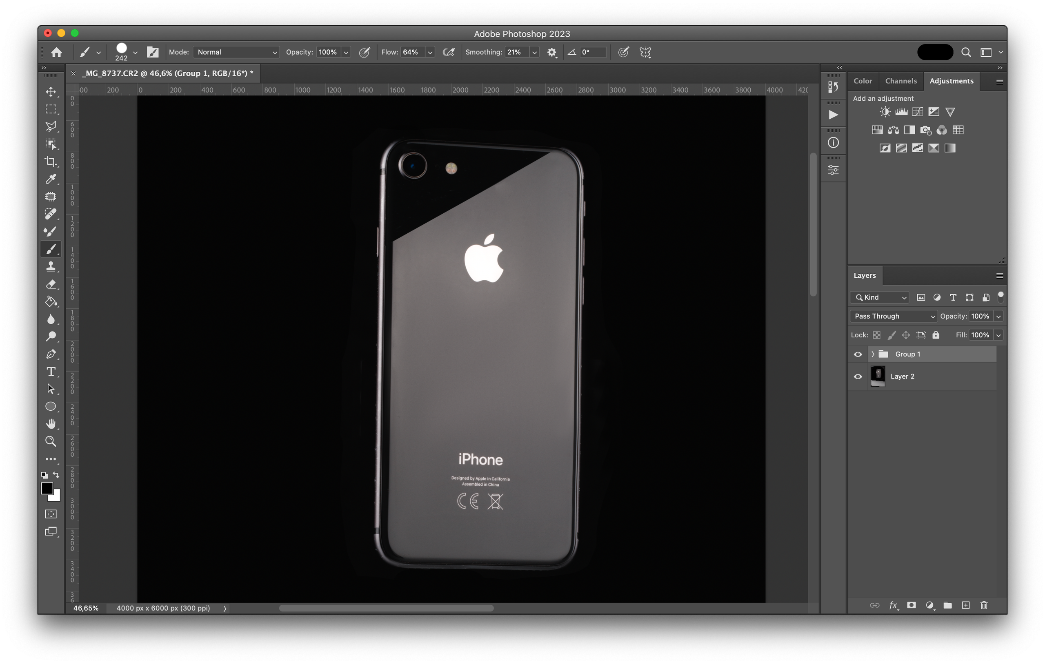
Task: Open the layer filter Kind dropdown
Action: [x=879, y=297]
